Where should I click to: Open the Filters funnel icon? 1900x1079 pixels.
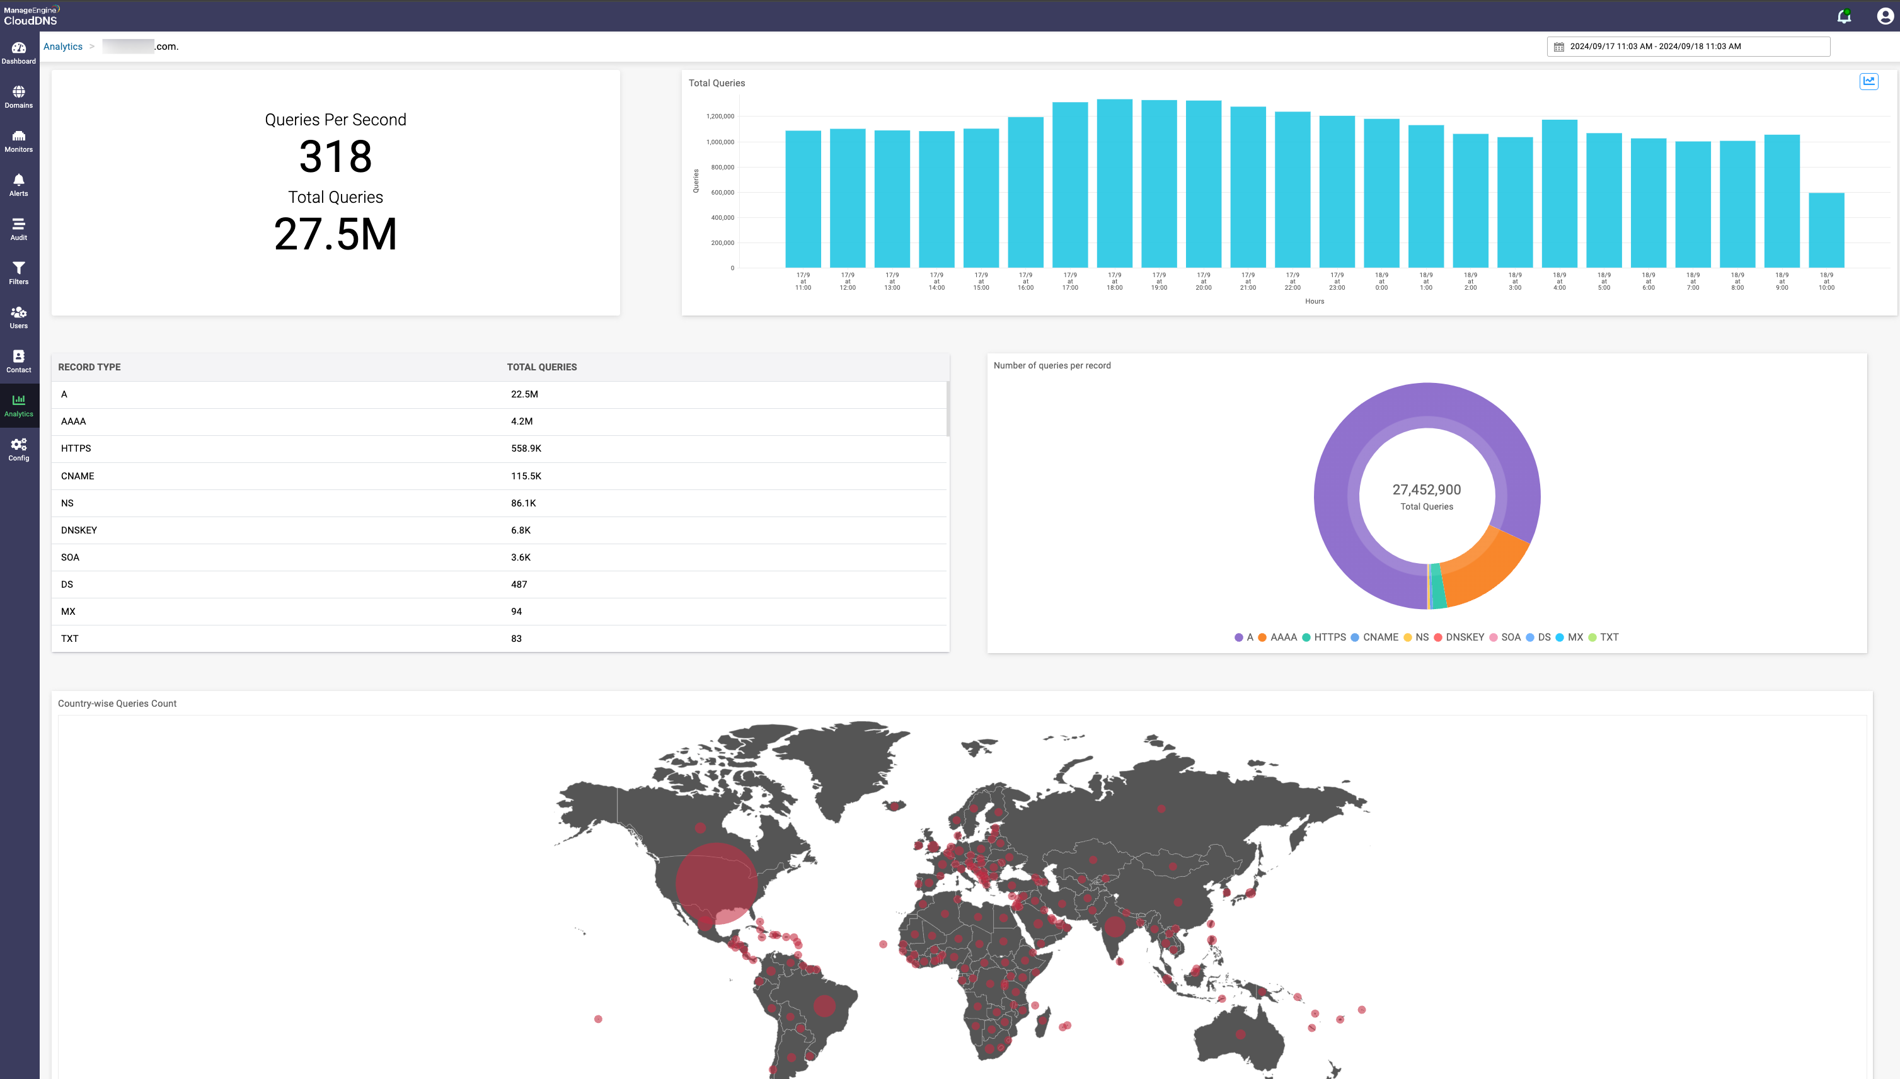[18, 273]
